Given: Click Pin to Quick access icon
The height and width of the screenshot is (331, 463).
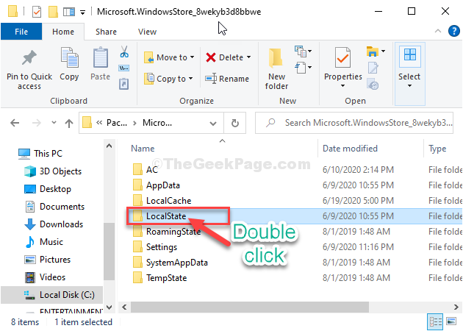Looking at the screenshot, I should pyautogui.click(x=29, y=58).
